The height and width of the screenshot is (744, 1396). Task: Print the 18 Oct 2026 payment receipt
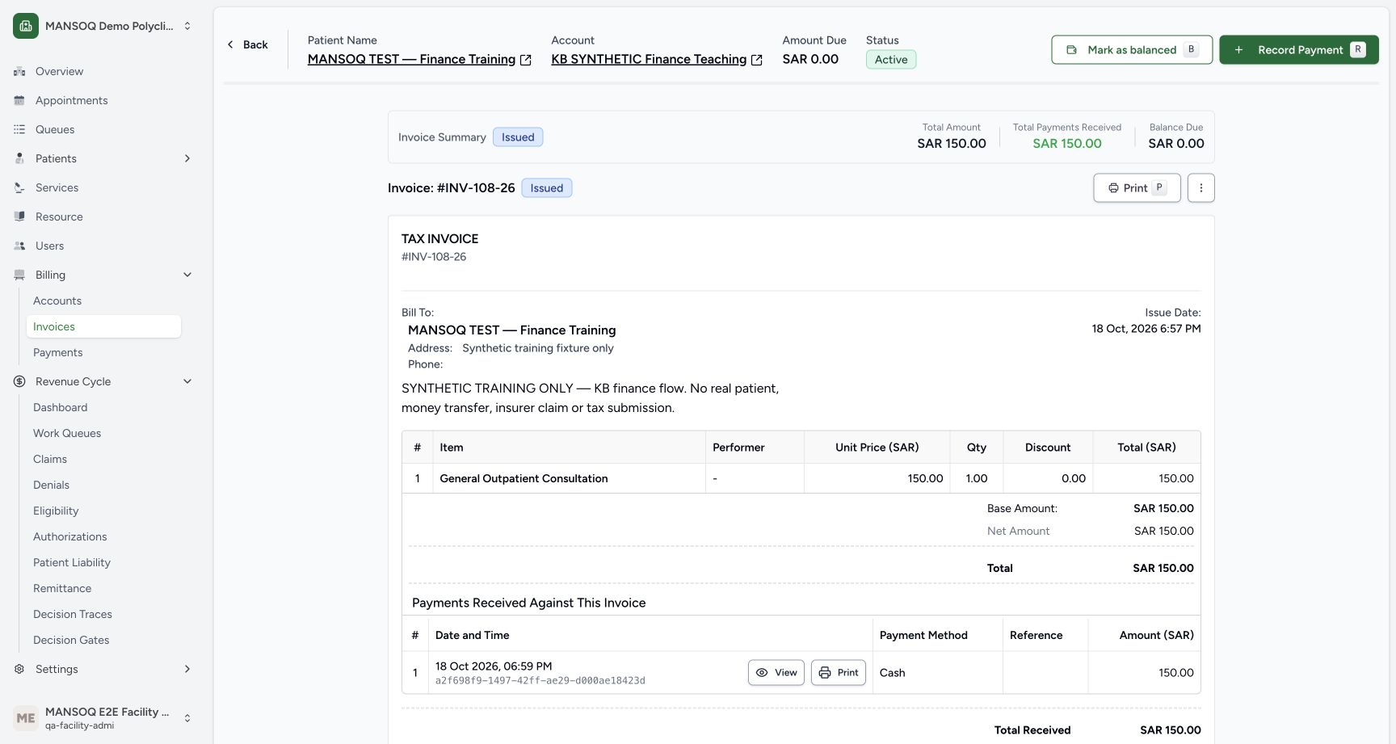click(839, 673)
